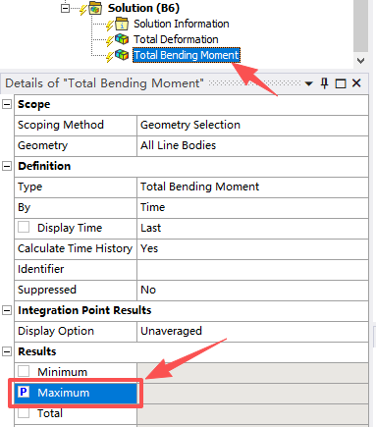
Task: Collapse the Solution (B6) tree node
Action: tap(66, 8)
